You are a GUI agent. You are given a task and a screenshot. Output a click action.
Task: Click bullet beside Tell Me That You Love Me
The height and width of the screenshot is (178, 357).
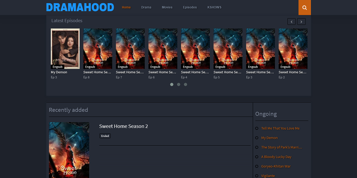[x=257, y=128]
